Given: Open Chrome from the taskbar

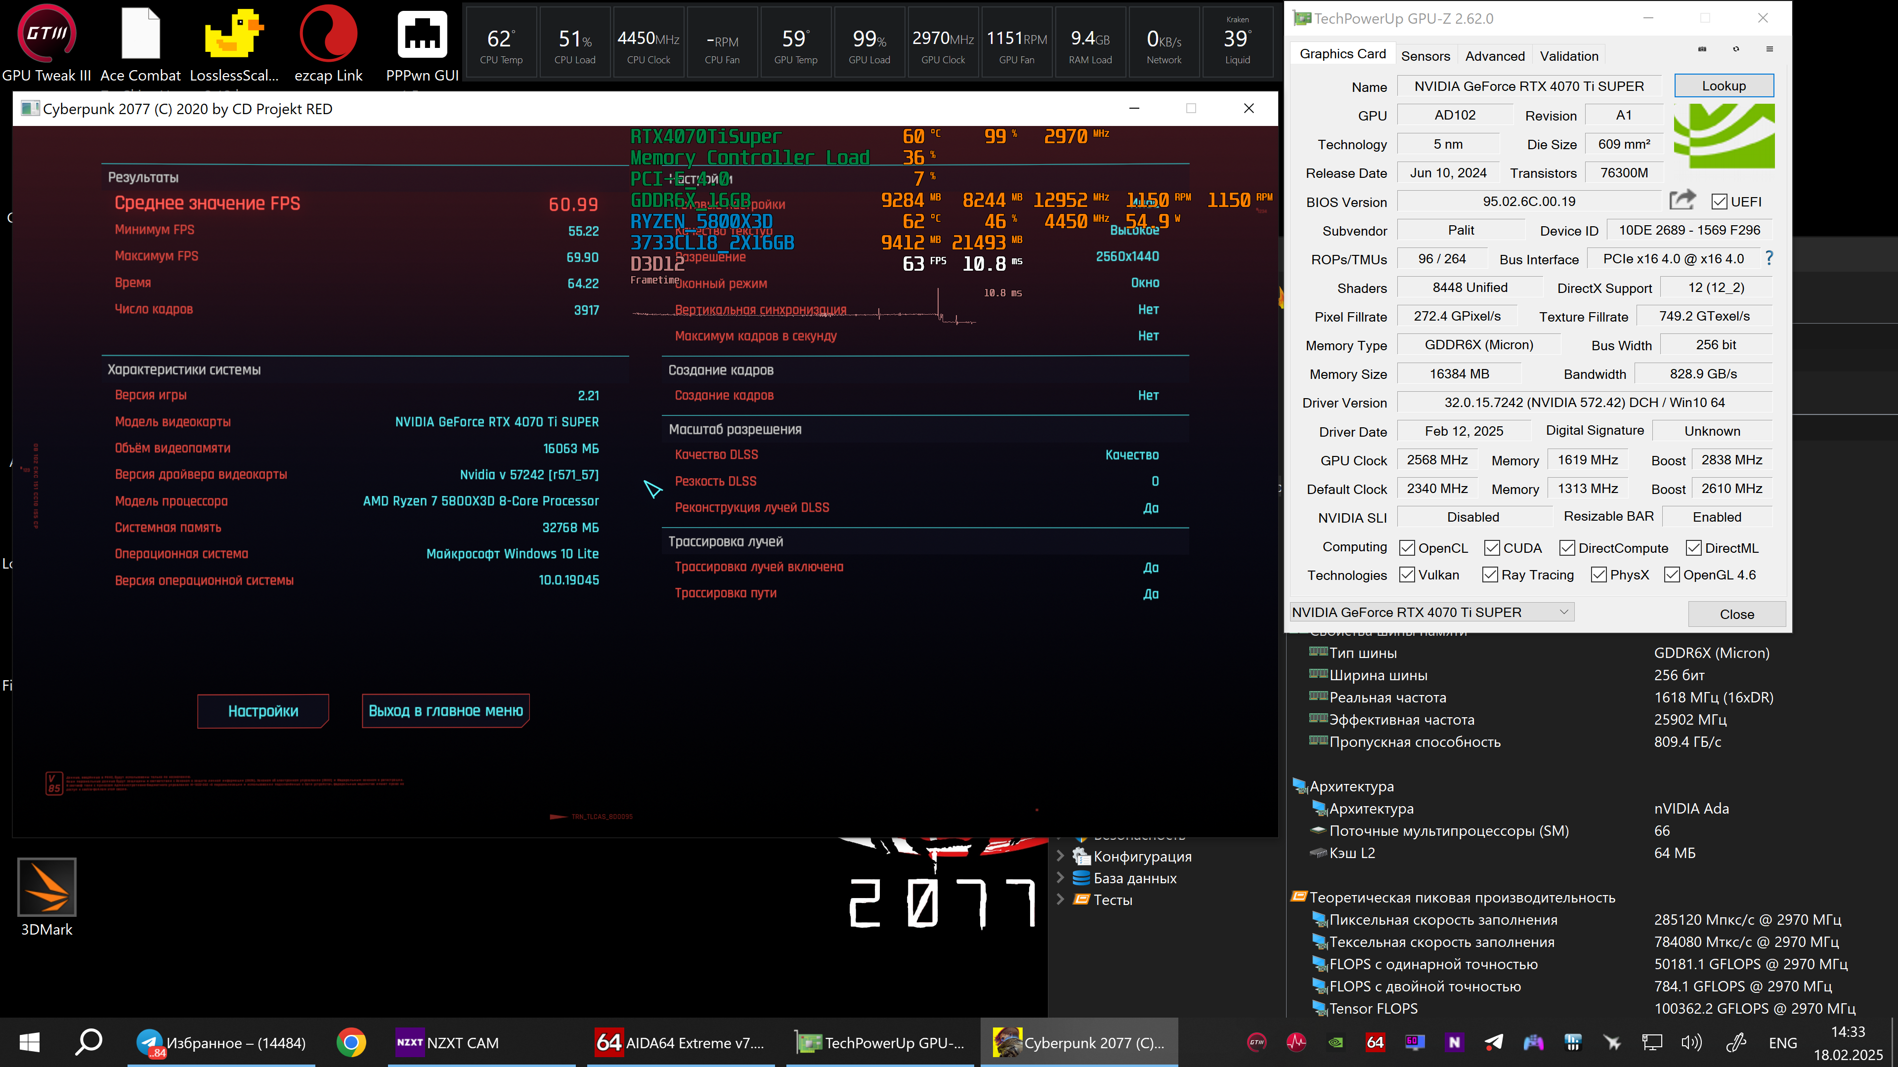Looking at the screenshot, I should coord(351,1043).
